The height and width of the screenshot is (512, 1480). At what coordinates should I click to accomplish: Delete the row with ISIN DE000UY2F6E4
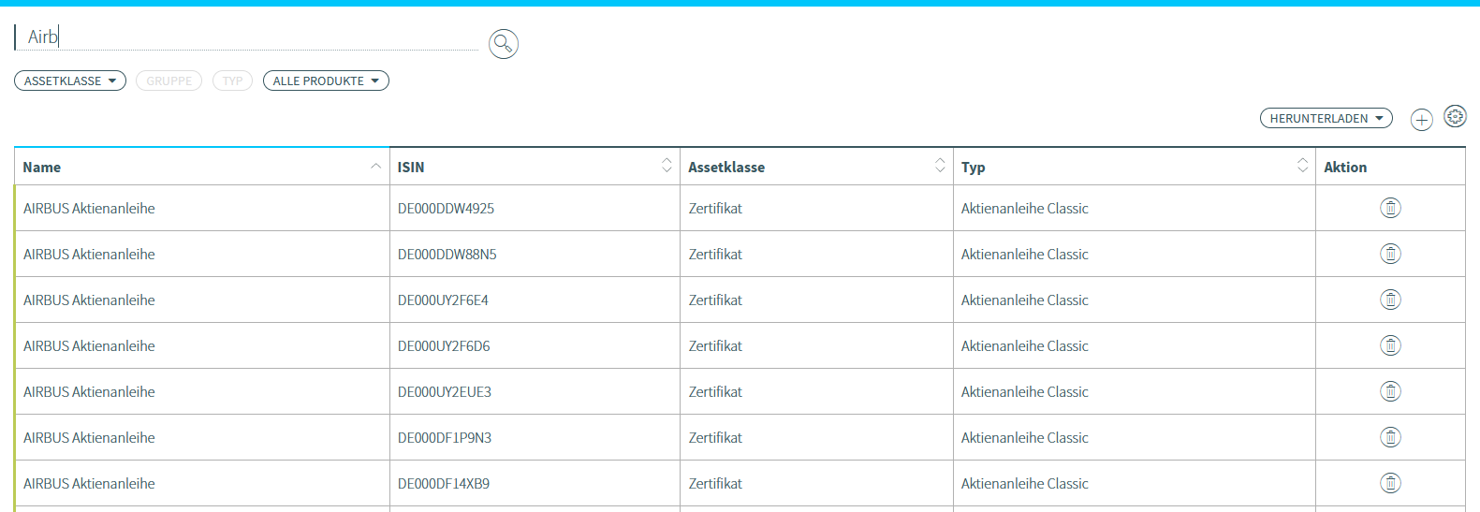1390,300
